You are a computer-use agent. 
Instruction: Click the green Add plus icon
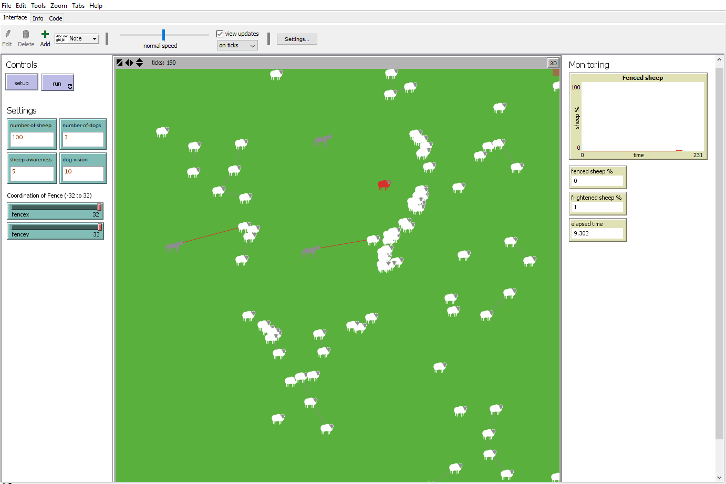pos(45,35)
